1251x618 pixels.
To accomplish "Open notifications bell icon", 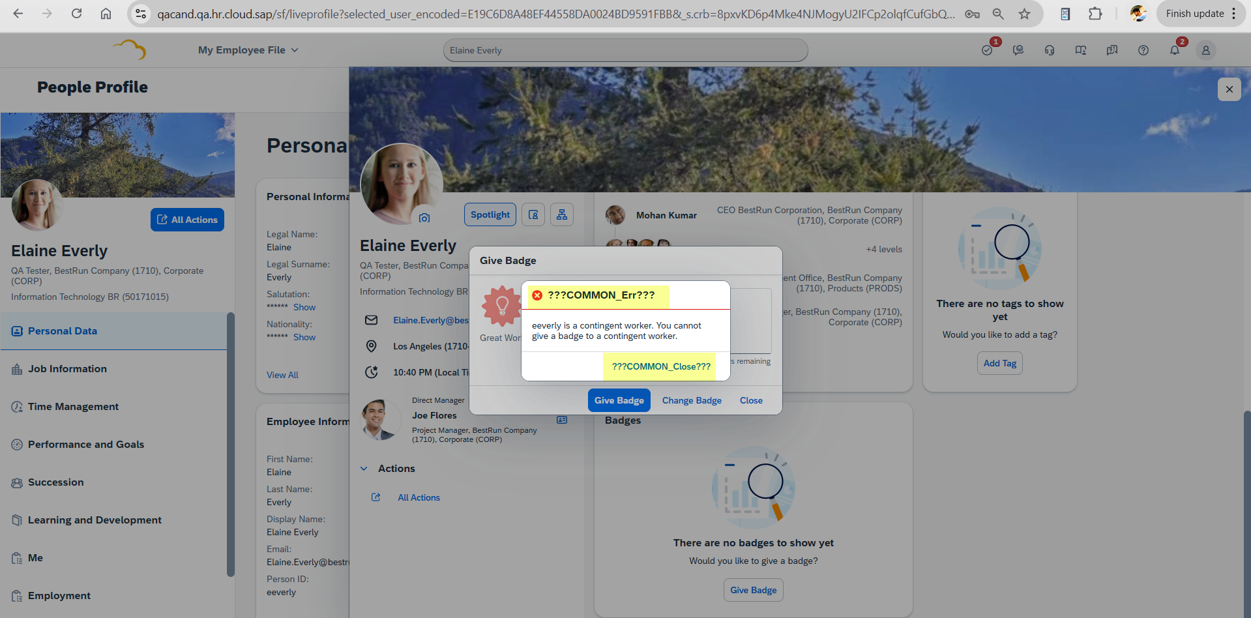I will pyautogui.click(x=1175, y=50).
